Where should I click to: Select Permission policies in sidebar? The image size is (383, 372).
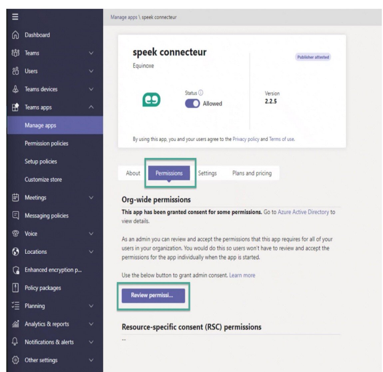[x=46, y=143]
